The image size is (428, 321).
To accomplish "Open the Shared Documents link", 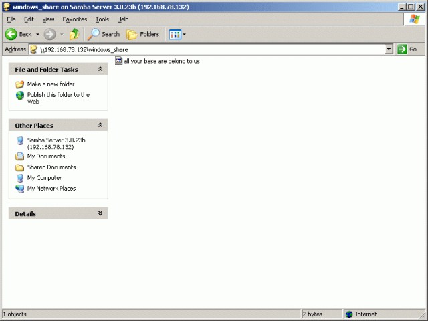I will tap(51, 167).
